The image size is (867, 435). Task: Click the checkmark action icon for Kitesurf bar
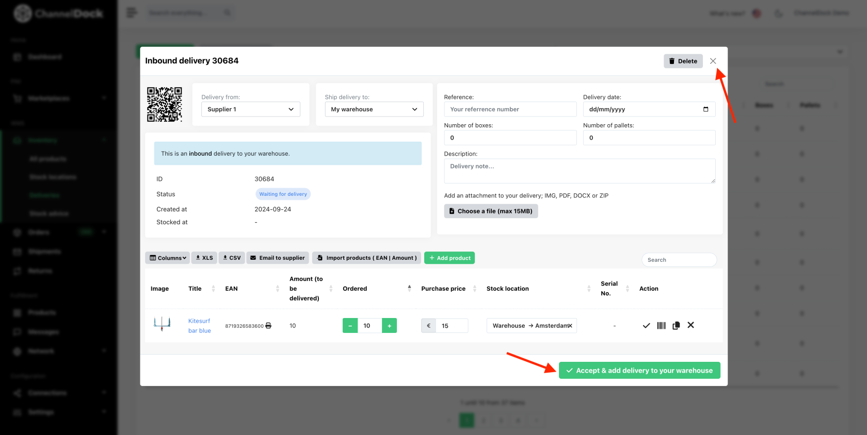point(646,326)
